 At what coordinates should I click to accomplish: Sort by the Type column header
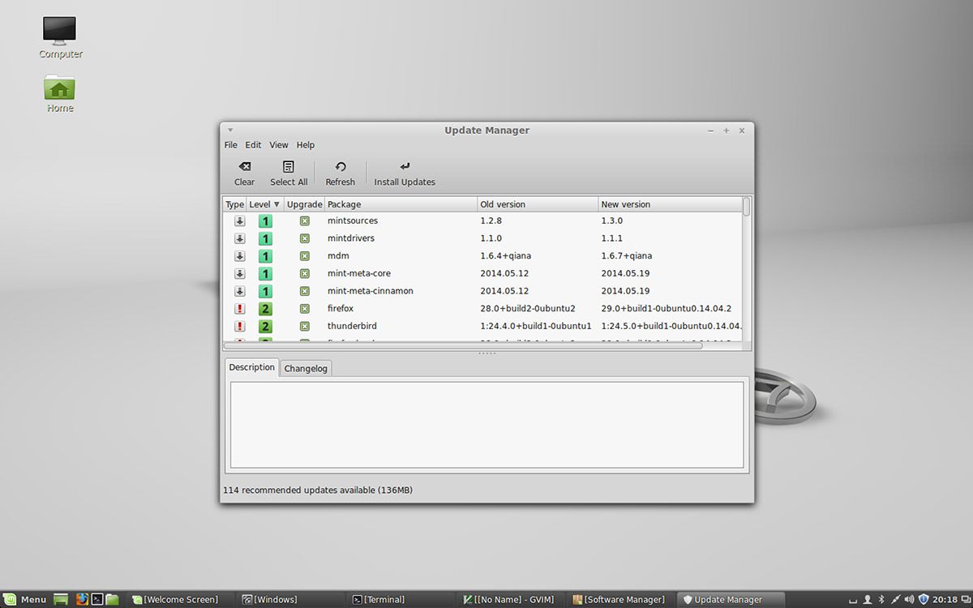[x=234, y=204]
